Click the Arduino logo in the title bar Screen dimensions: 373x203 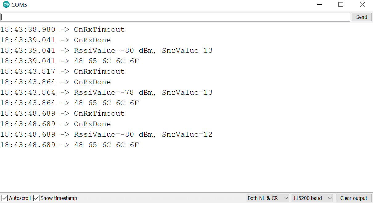coord(6,5)
